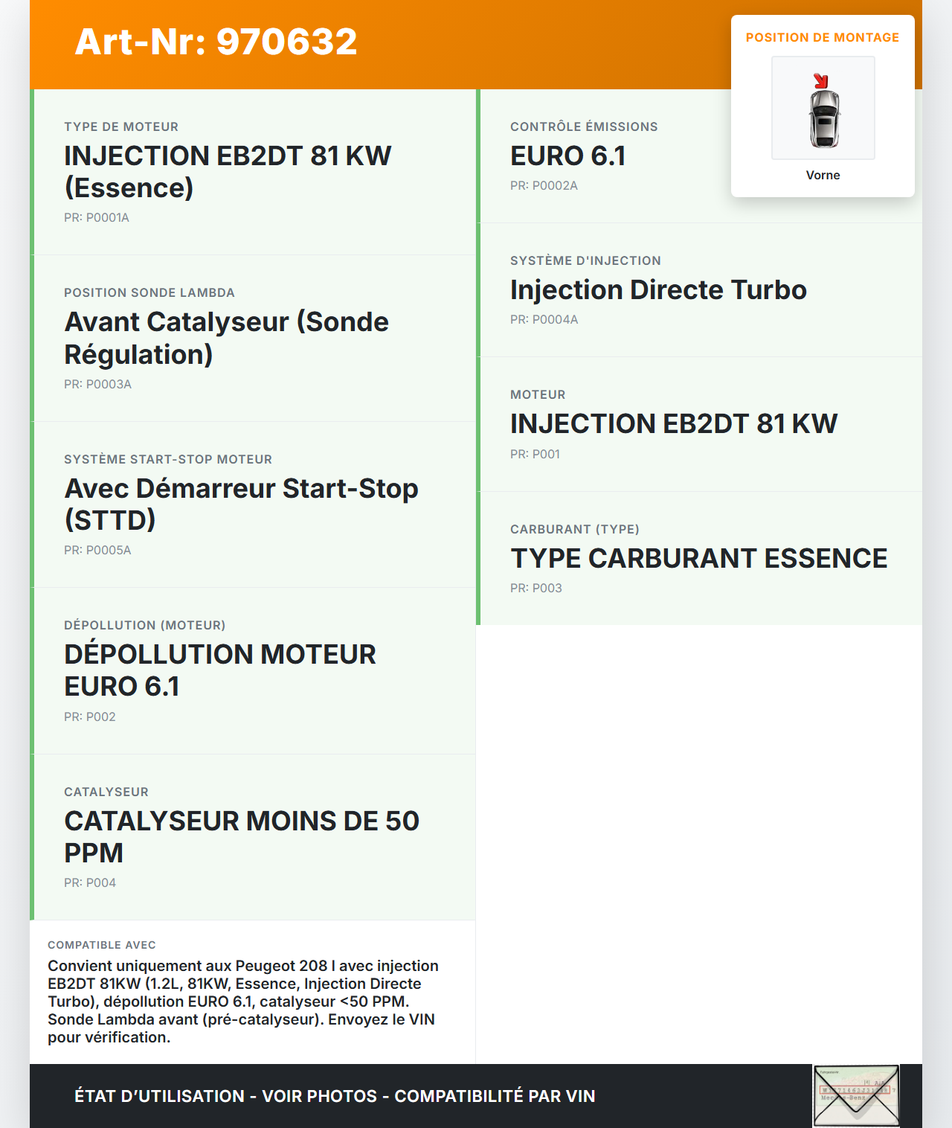Click the 'ÉTAT D'UTILISATION' footer banner text

click(x=335, y=1096)
